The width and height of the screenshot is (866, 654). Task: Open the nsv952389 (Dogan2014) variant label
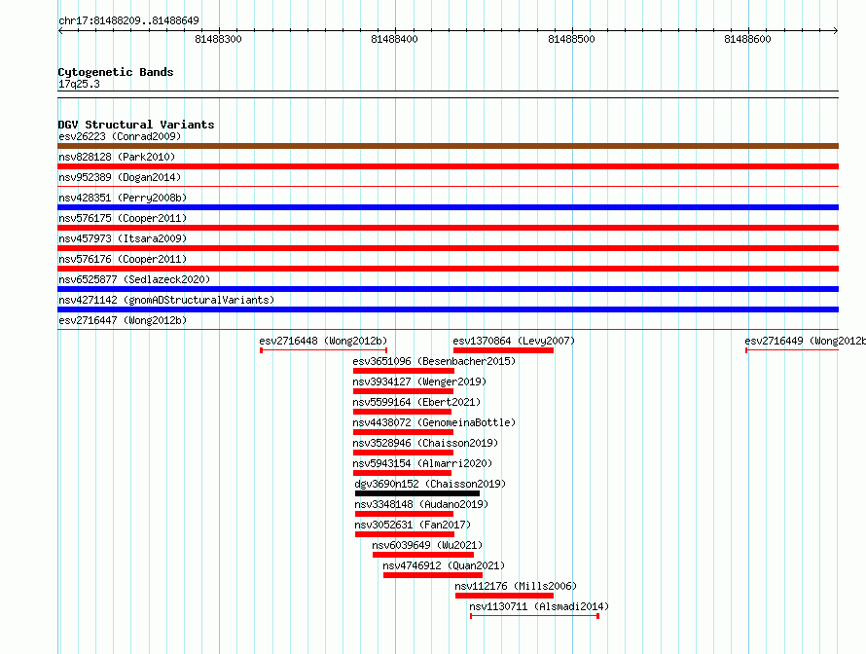[120, 177]
